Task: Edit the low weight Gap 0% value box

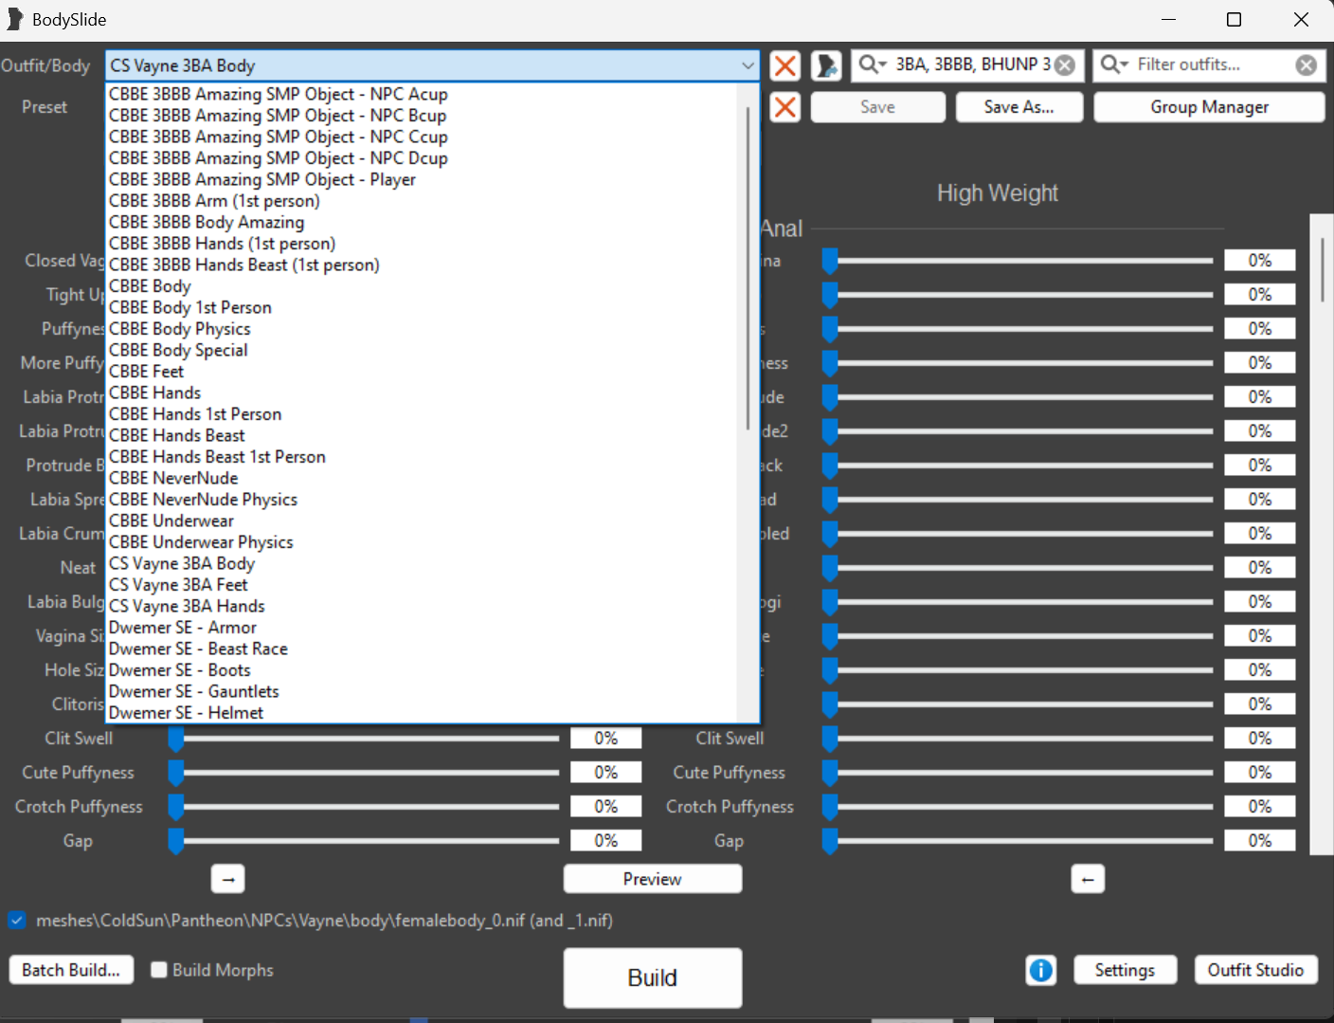Action: [605, 841]
